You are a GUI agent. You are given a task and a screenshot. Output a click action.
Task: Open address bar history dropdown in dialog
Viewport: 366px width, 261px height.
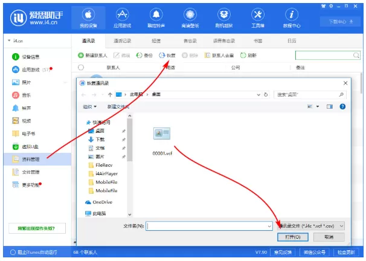point(258,94)
